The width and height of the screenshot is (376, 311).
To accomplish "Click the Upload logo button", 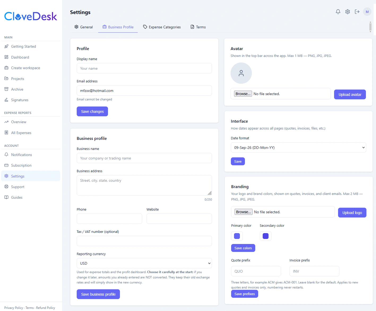I will [x=352, y=213].
